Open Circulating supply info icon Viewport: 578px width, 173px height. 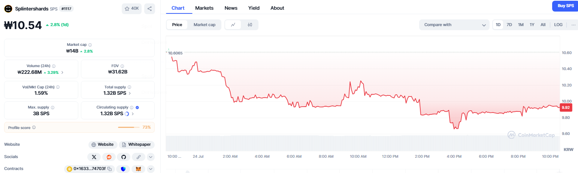(x=132, y=107)
